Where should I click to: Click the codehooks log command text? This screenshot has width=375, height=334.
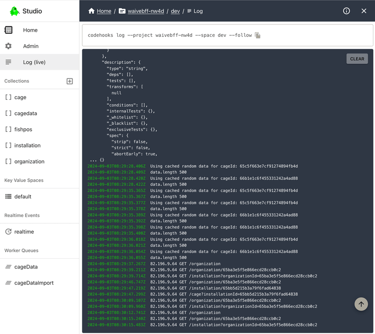[x=170, y=35]
